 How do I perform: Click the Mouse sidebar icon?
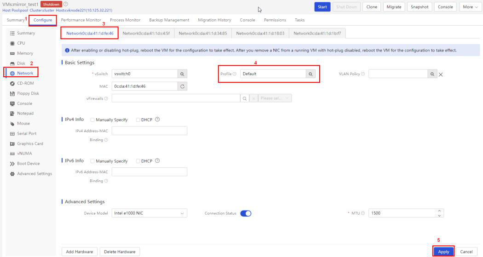(12, 124)
